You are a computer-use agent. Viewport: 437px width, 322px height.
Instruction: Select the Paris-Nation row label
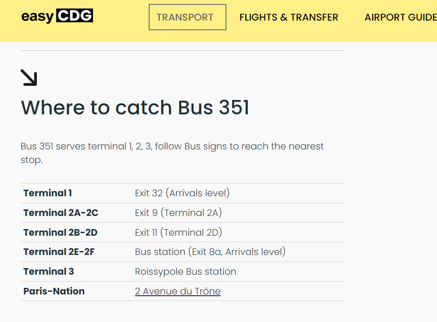tap(54, 291)
